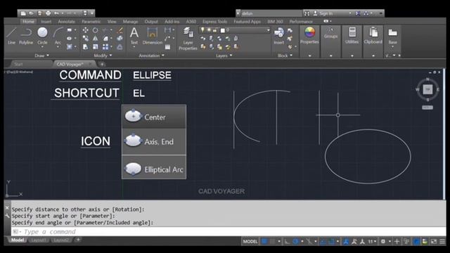Viewport: 450px width, 253px height.
Task: Click the Array tool icon
Action: (105, 47)
